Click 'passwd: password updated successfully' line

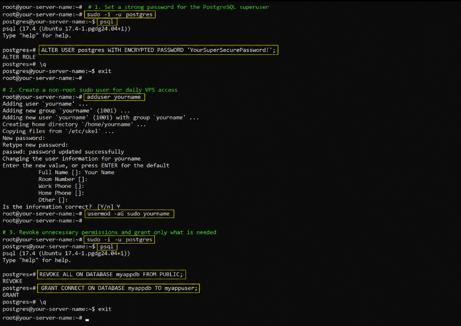[x=63, y=152]
